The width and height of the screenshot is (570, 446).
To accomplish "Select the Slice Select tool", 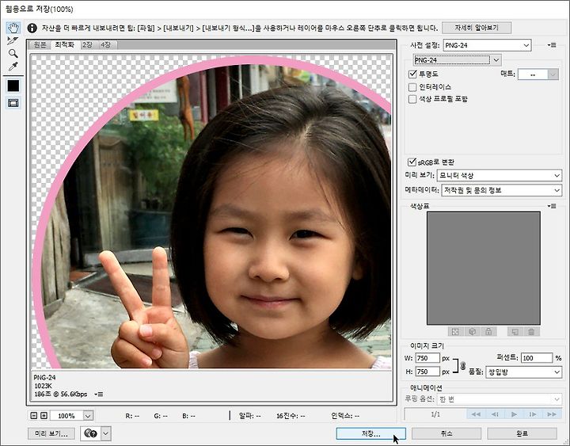I will tap(13, 40).
